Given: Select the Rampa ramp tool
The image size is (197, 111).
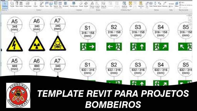Looking at the screenshot, I should [81, 4].
